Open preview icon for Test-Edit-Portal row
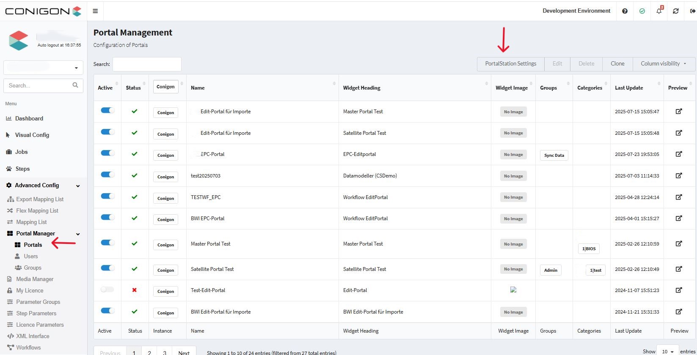 click(678, 290)
